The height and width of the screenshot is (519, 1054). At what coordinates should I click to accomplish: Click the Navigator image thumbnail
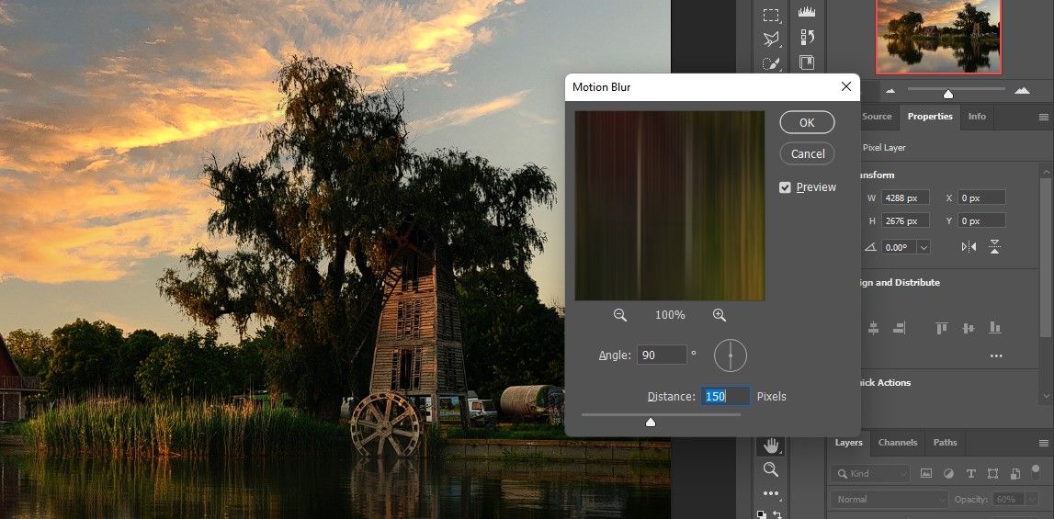[x=938, y=37]
